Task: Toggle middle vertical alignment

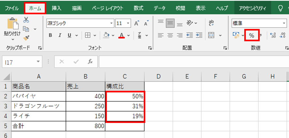Action: tap(170, 23)
